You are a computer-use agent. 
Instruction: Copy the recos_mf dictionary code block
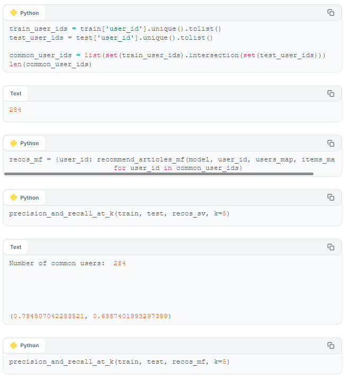coord(330,143)
